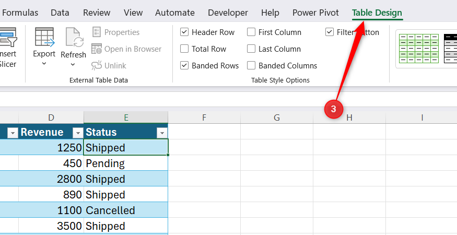The image size is (457, 235).
Task: Click the Status header cell
Action: [x=126, y=132]
